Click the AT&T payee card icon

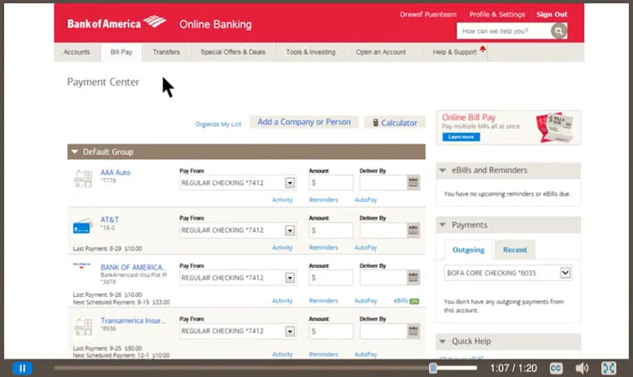pos(82,226)
